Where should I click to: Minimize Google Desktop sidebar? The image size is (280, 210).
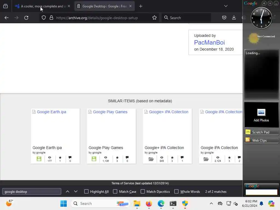click(276, 3)
